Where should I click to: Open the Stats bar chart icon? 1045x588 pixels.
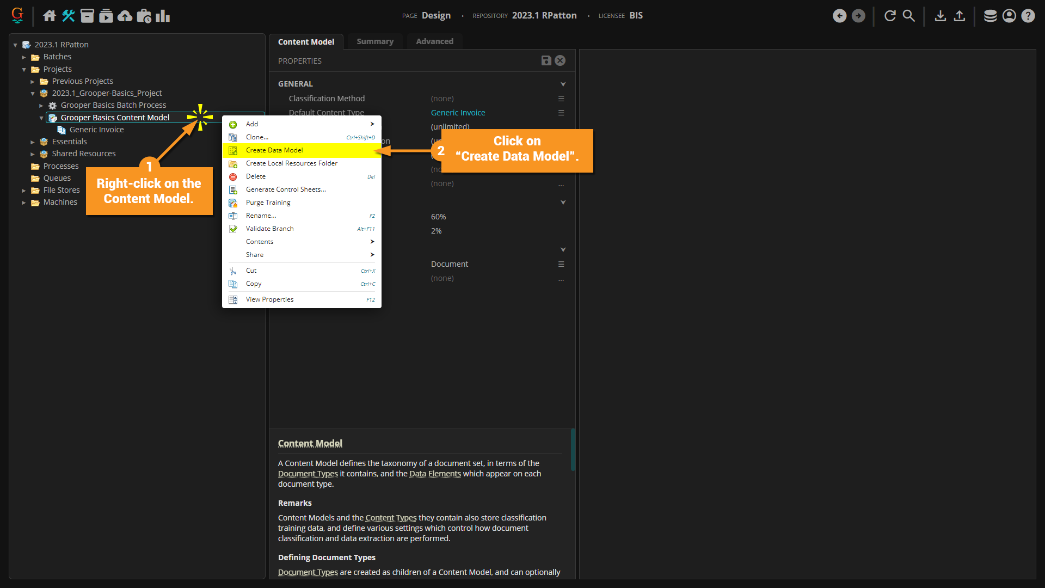click(x=163, y=16)
